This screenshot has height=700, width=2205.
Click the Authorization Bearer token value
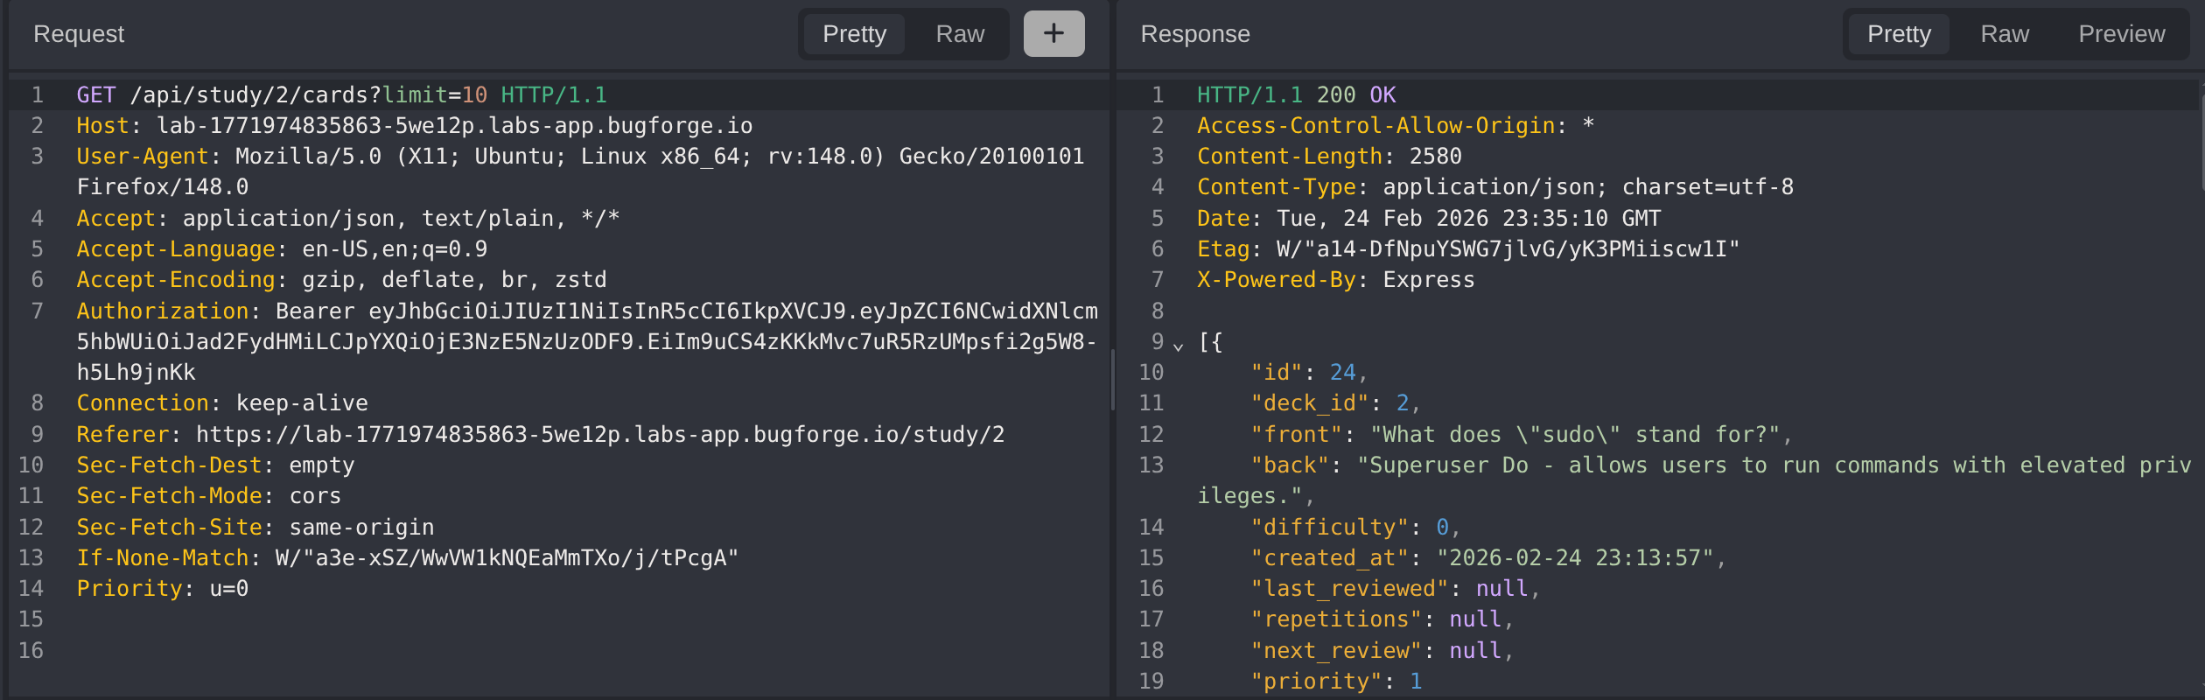[x=586, y=342]
